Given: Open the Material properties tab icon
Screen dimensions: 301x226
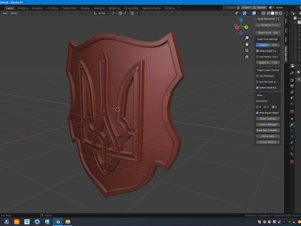Looking at the screenshot, I should [292, 154].
